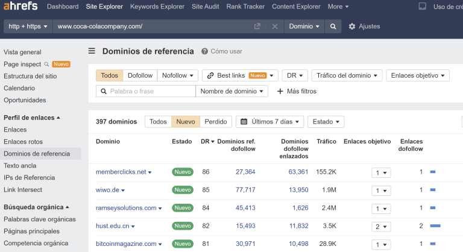Open the Cómo usar help icon
Viewport: 463px width, 252px height.
point(205,51)
